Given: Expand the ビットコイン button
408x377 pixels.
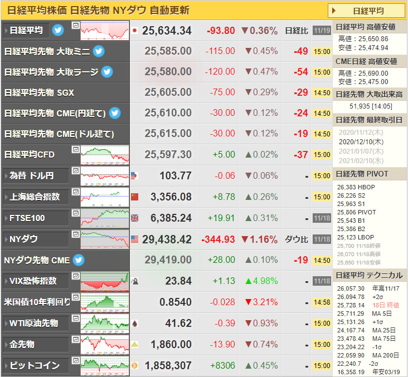Looking at the screenshot, I should 36,365.
